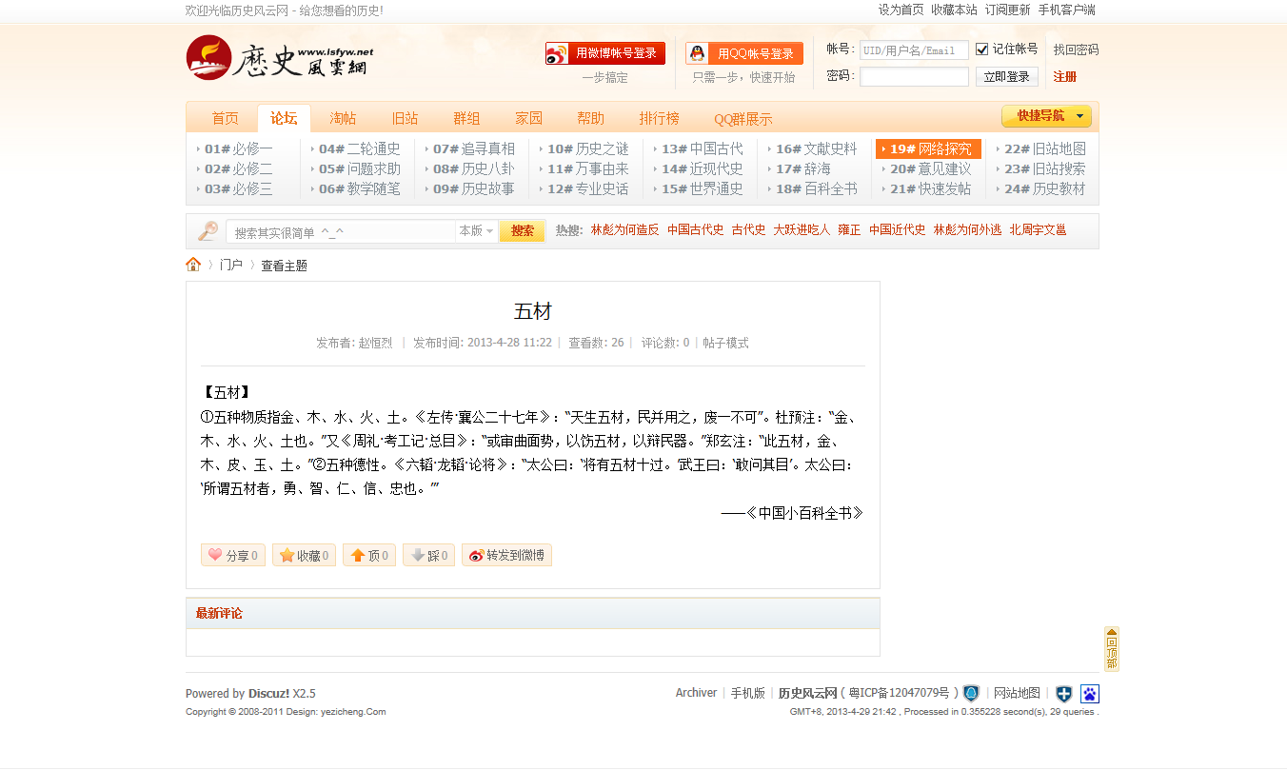Screen dimensions: 1287x770
Task: Open the 旧站 navigation tab
Action: point(405,118)
